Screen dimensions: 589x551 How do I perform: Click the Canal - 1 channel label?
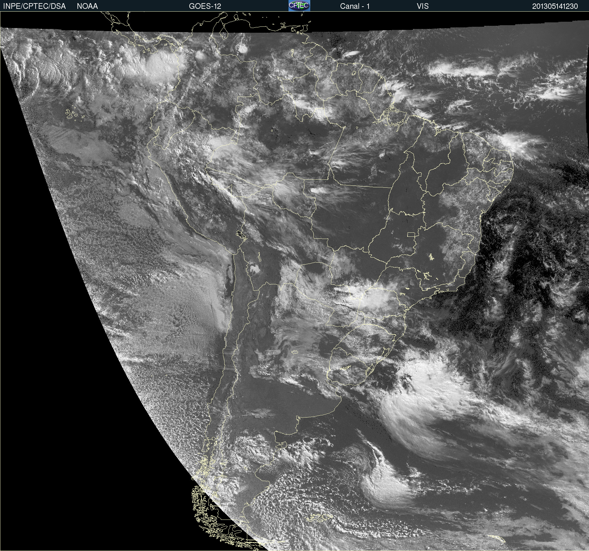[x=355, y=6]
